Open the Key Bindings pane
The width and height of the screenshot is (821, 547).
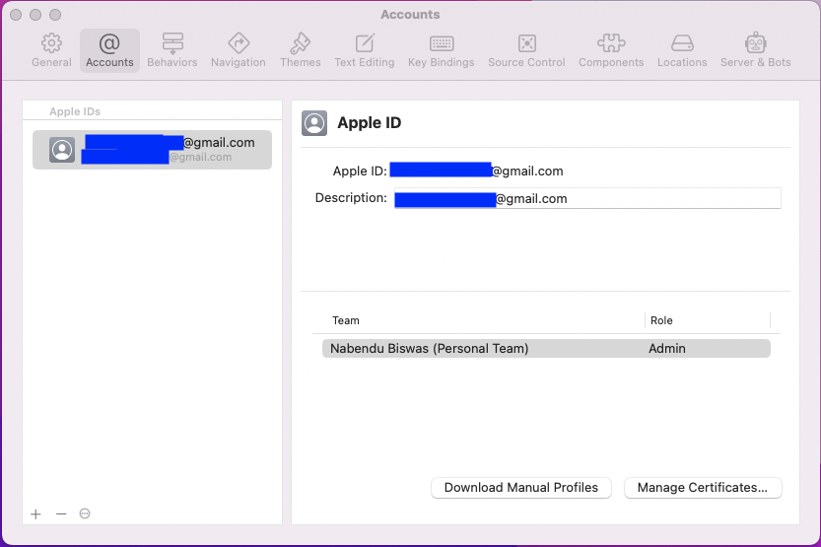pos(442,51)
